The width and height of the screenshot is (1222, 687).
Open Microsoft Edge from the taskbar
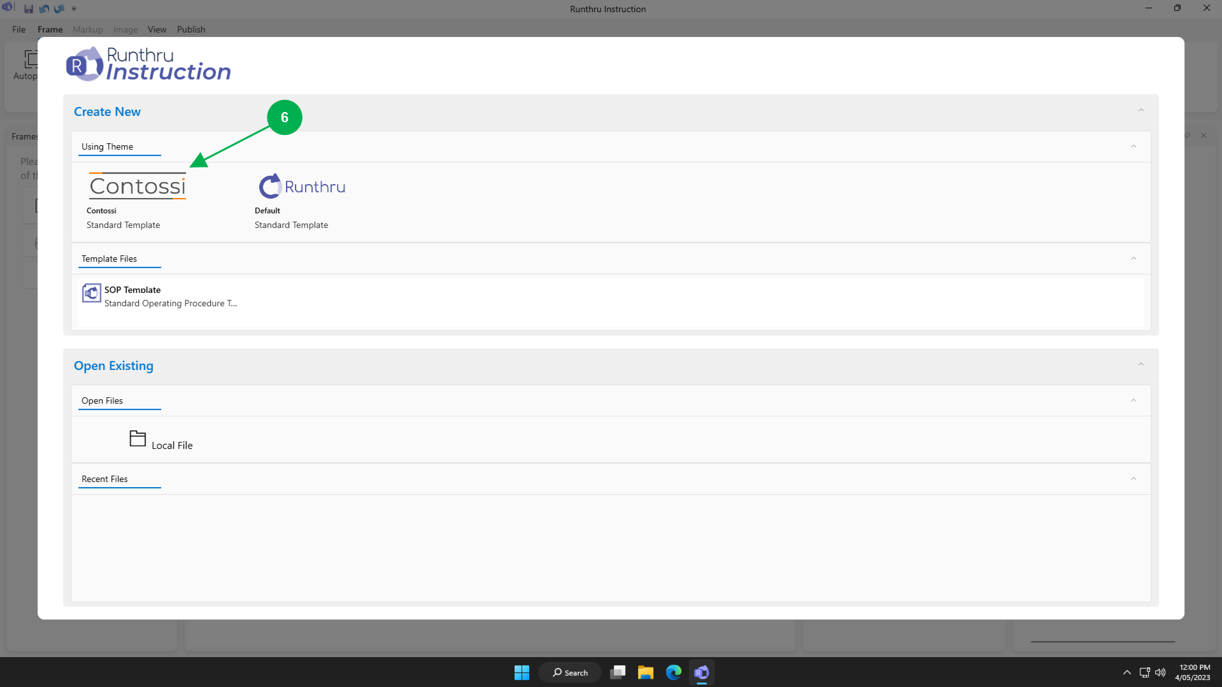[673, 672]
